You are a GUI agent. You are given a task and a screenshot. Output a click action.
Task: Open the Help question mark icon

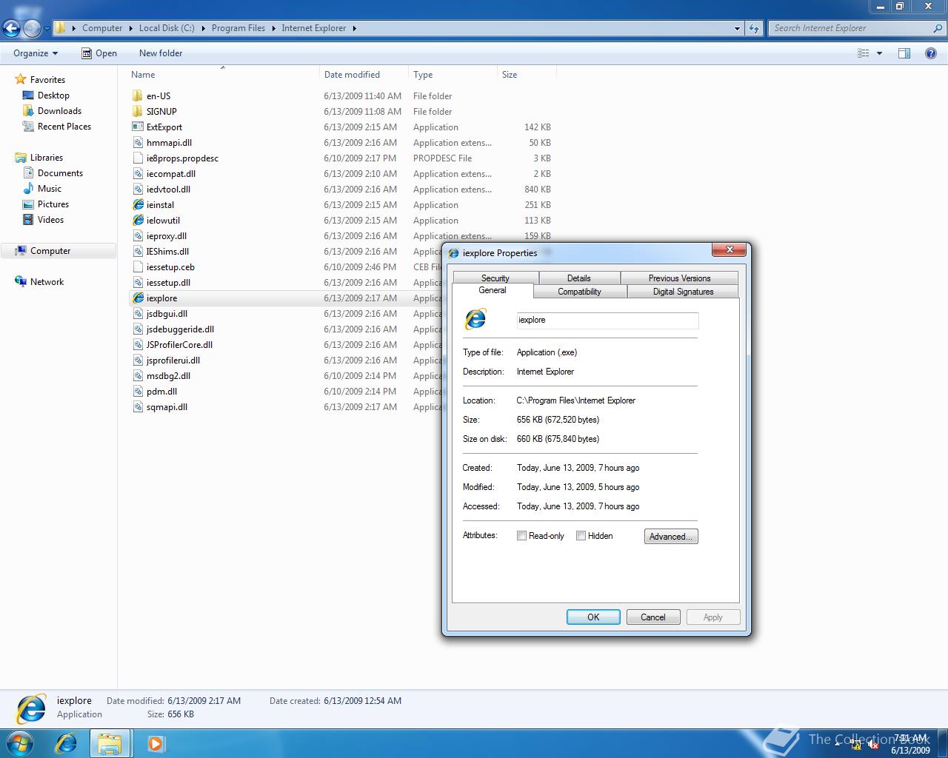930,53
